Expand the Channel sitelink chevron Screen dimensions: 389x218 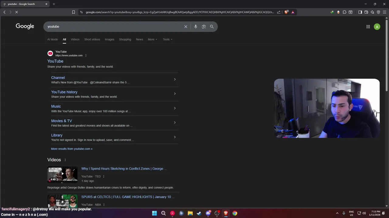[175, 79]
